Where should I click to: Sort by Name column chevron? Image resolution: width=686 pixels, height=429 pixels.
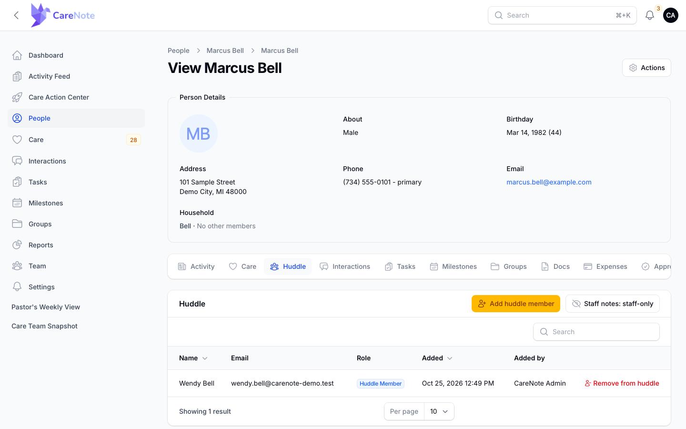pyautogui.click(x=205, y=358)
